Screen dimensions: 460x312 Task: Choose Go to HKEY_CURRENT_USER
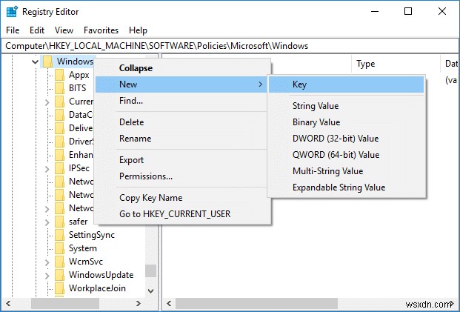182,214
